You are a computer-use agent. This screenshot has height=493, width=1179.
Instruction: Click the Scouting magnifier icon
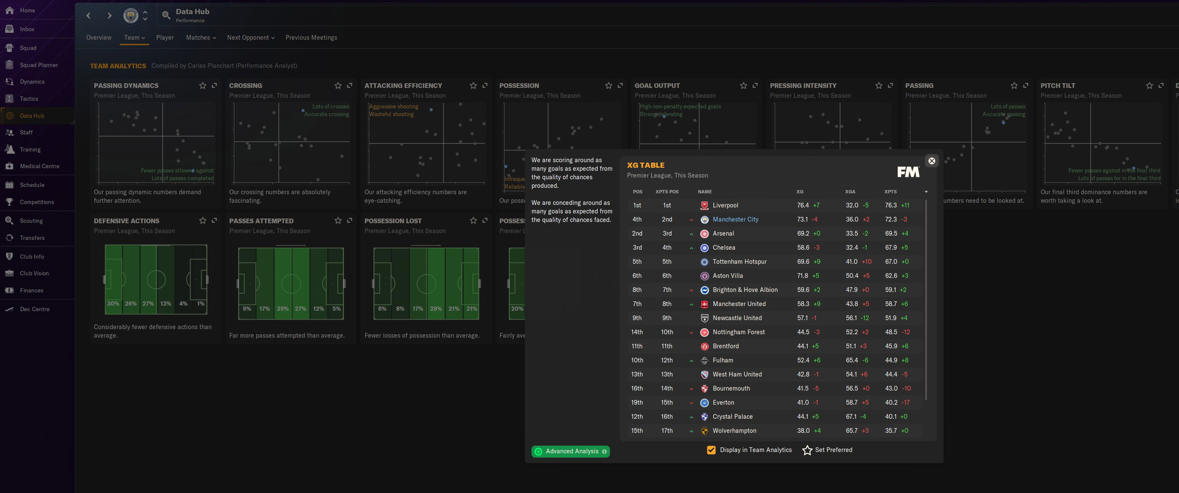tap(9, 221)
